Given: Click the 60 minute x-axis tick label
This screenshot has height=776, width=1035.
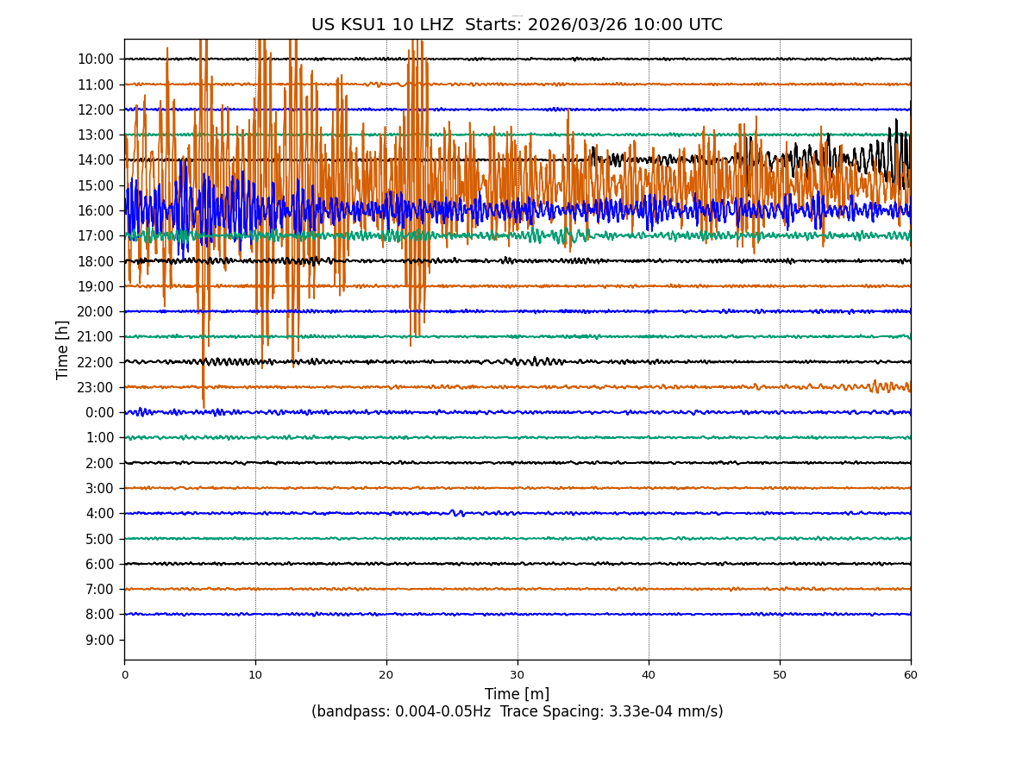Looking at the screenshot, I should [x=911, y=675].
